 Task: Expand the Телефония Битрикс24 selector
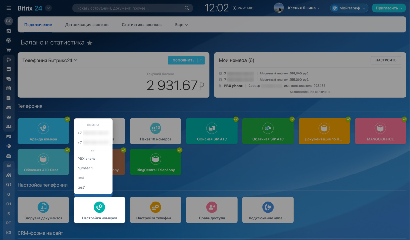pos(50,60)
